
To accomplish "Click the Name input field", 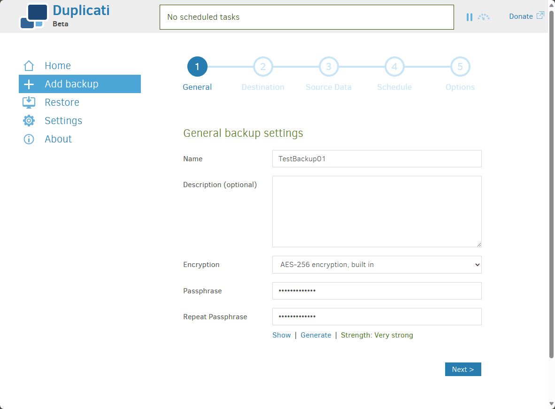I will (x=377, y=159).
